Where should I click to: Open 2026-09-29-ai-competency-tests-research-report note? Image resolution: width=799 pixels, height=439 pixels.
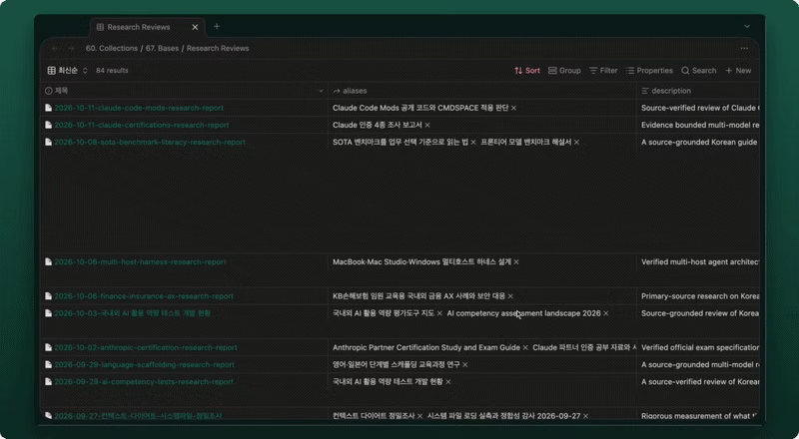(x=144, y=382)
